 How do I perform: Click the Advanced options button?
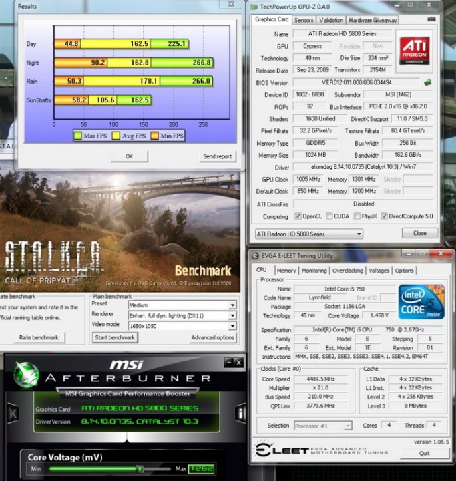click(x=212, y=337)
